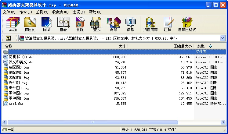Click the DWG icon of 制件图.dwg
This screenshot has width=228, height=134.
point(6,83)
